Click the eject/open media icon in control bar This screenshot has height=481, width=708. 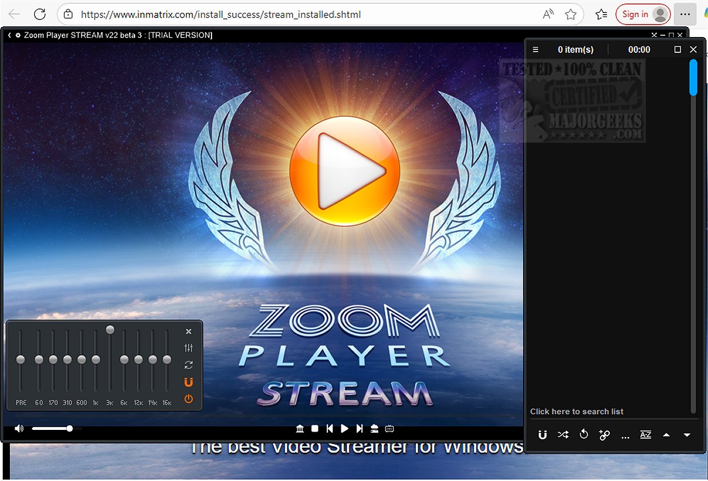[x=374, y=429]
